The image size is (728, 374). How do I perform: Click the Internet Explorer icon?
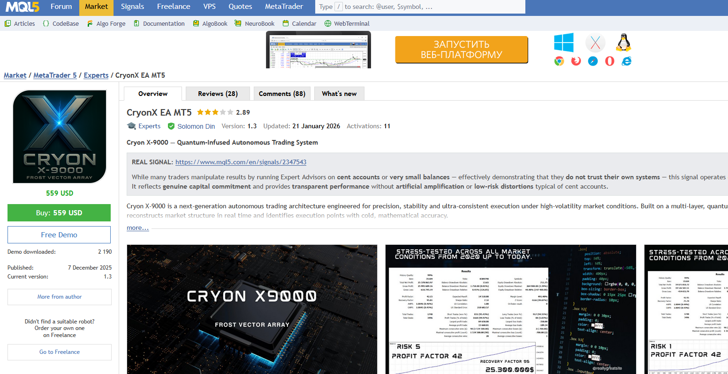coord(626,61)
